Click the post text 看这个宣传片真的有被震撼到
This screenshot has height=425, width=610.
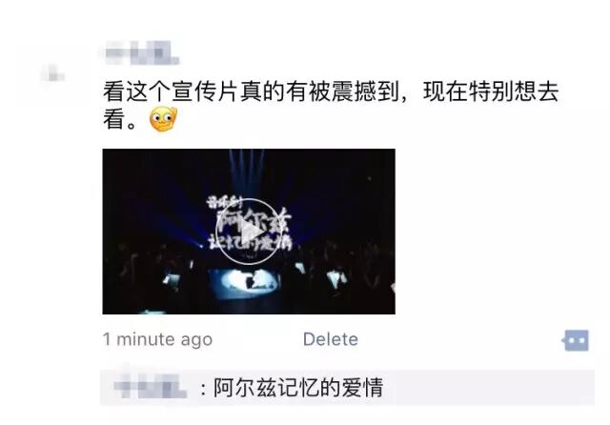click(252, 91)
